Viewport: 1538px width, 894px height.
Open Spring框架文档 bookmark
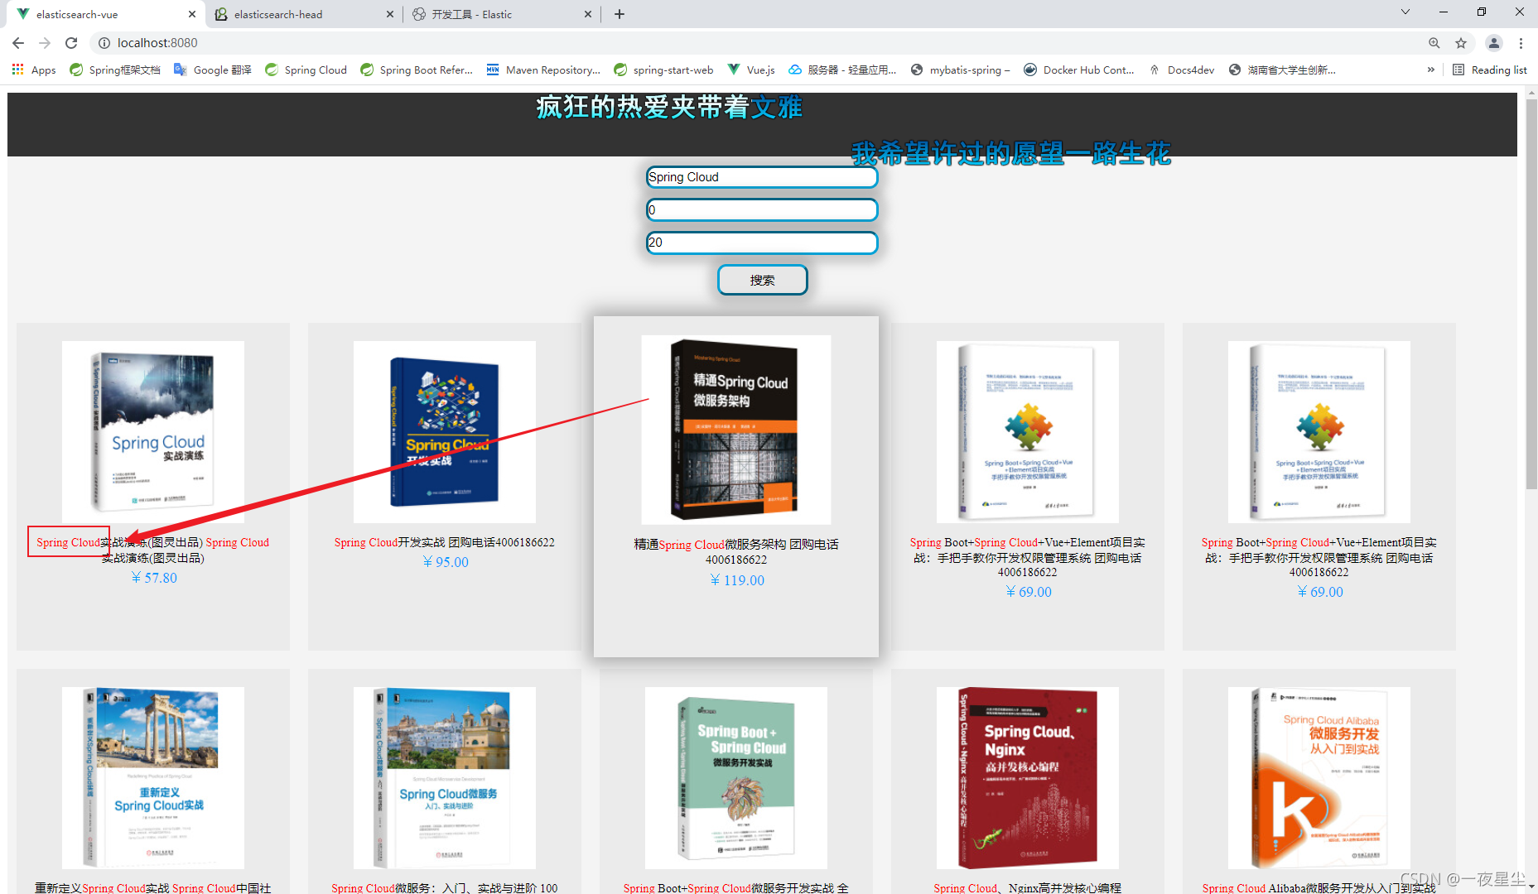(x=115, y=70)
